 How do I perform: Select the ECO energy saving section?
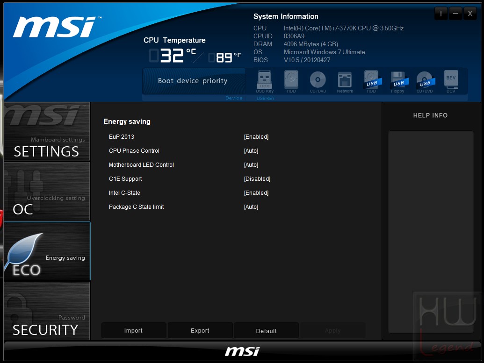pos(47,251)
